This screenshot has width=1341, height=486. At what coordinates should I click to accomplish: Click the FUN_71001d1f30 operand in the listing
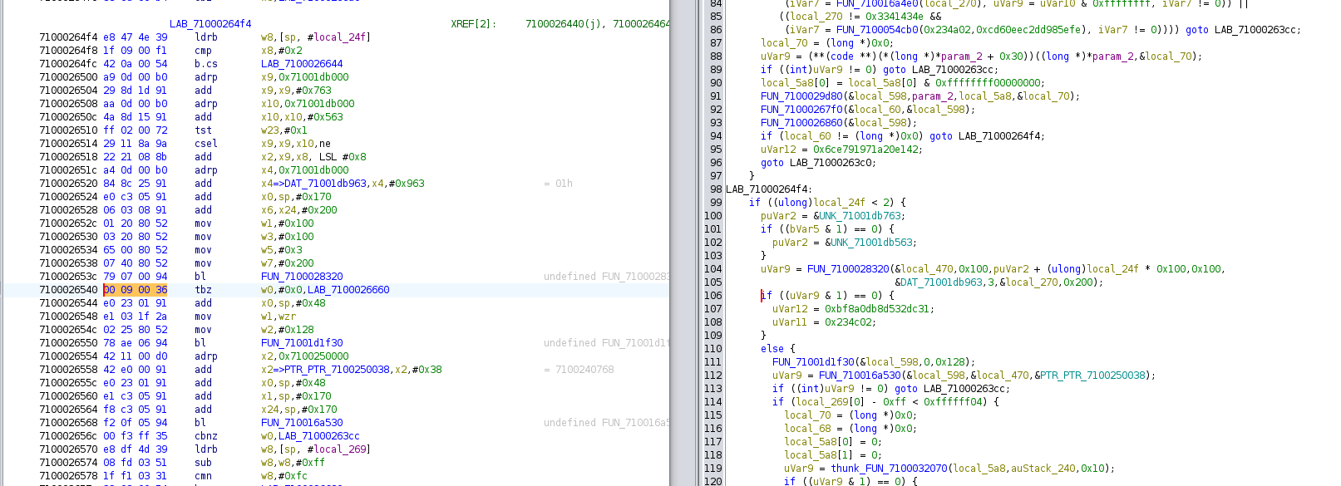point(302,343)
